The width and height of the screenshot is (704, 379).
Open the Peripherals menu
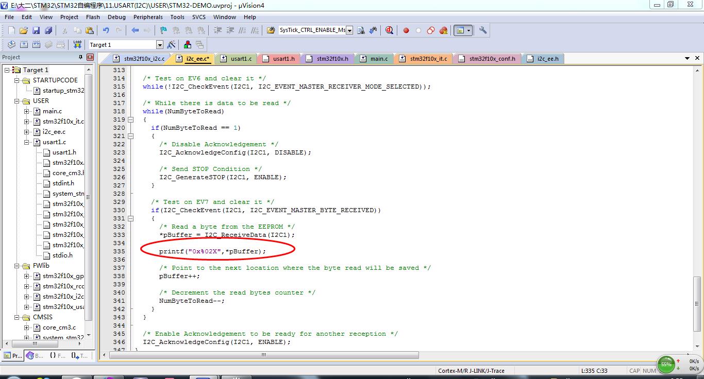click(x=148, y=17)
